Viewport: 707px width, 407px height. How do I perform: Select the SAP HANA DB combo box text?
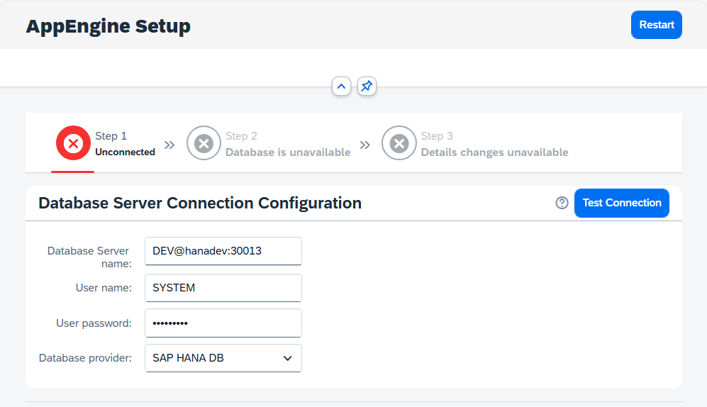coord(206,358)
